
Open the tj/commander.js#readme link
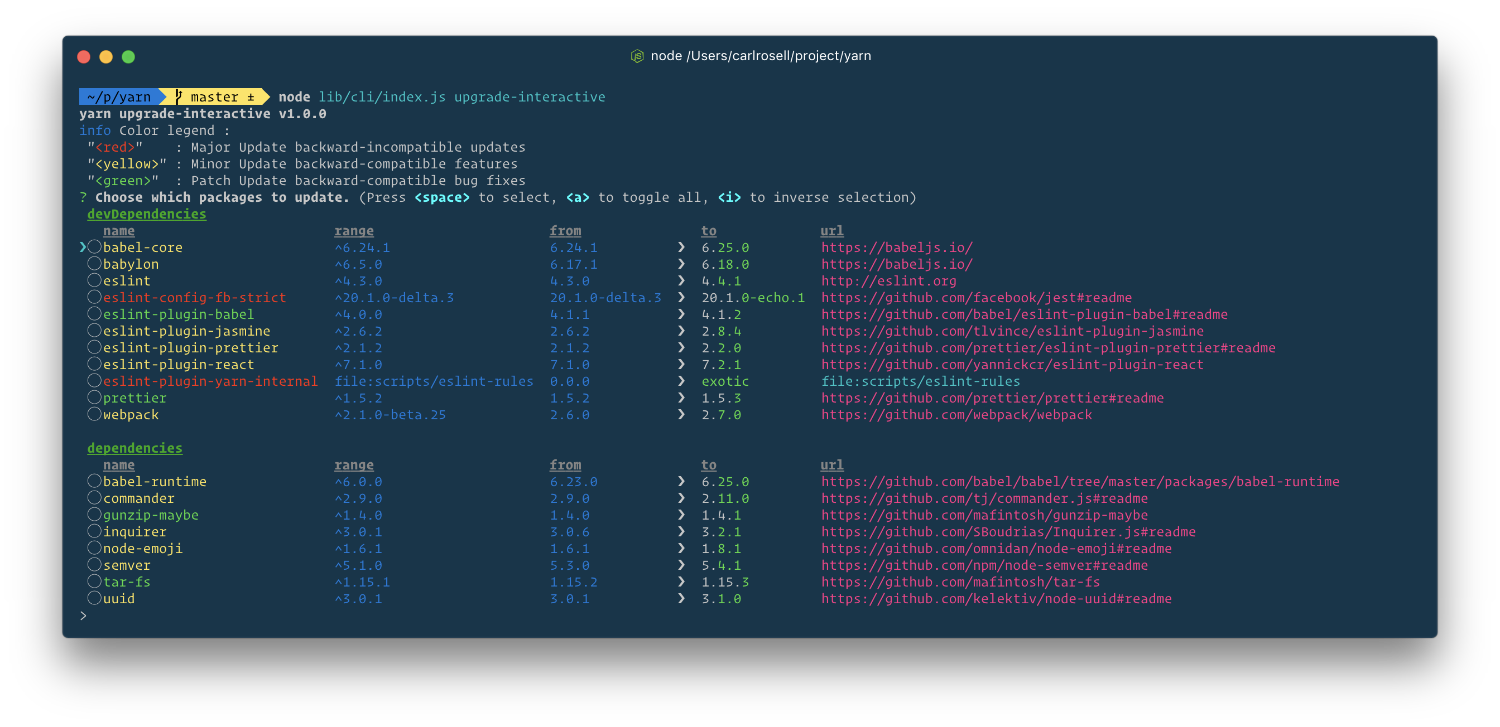[x=985, y=498]
